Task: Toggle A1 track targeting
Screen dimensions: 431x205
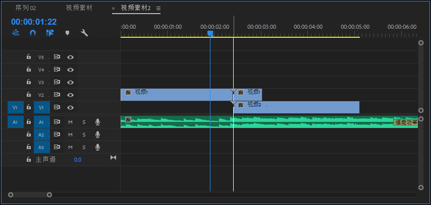Action: coord(42,122)
